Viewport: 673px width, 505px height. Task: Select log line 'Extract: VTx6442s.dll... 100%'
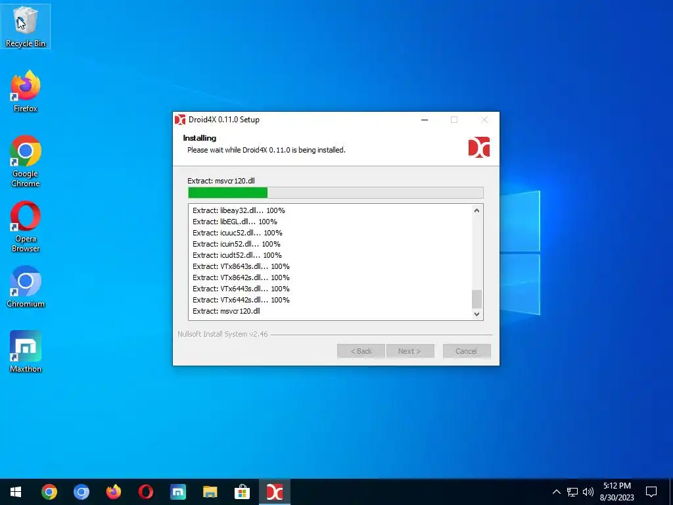pyautogui.click(x=241, y=300)
